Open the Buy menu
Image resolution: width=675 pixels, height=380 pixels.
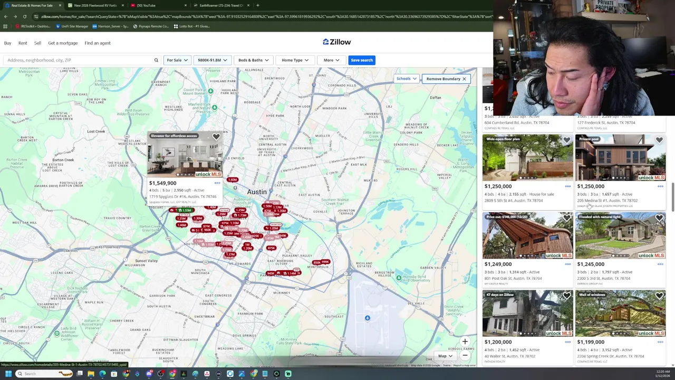[8, 43]
